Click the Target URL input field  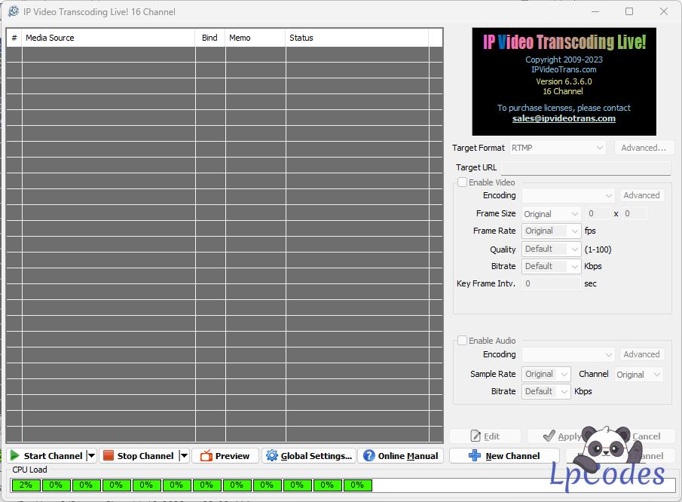586,167
